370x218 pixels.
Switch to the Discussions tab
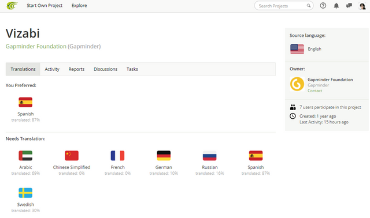(x=105, y=69)
